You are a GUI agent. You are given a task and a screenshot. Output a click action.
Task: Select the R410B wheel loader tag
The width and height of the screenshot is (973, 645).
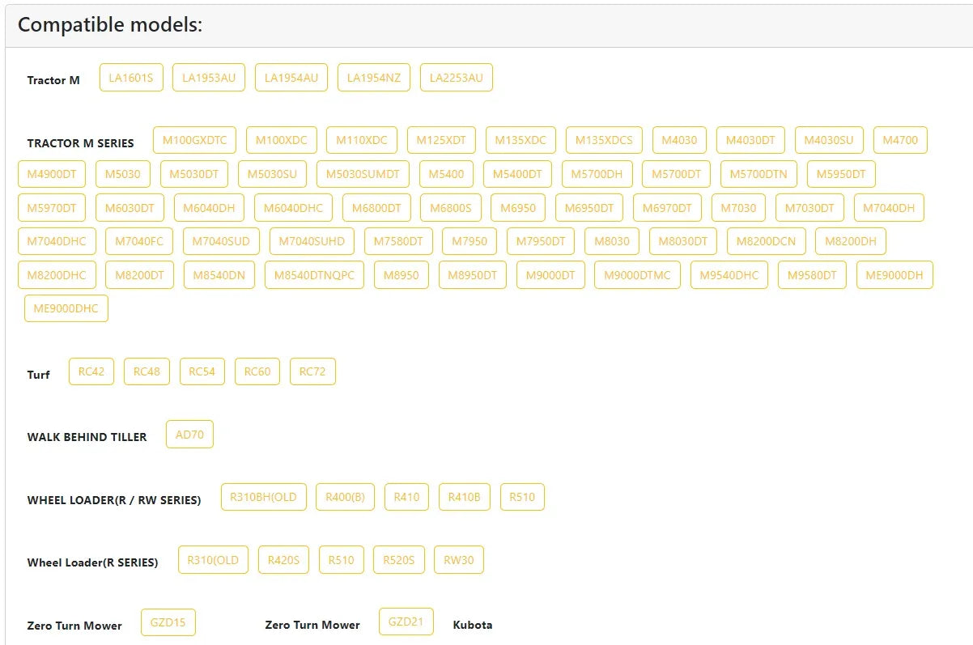465,497
